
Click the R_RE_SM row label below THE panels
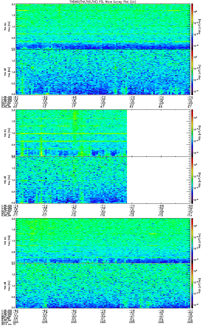pos(6,320)
